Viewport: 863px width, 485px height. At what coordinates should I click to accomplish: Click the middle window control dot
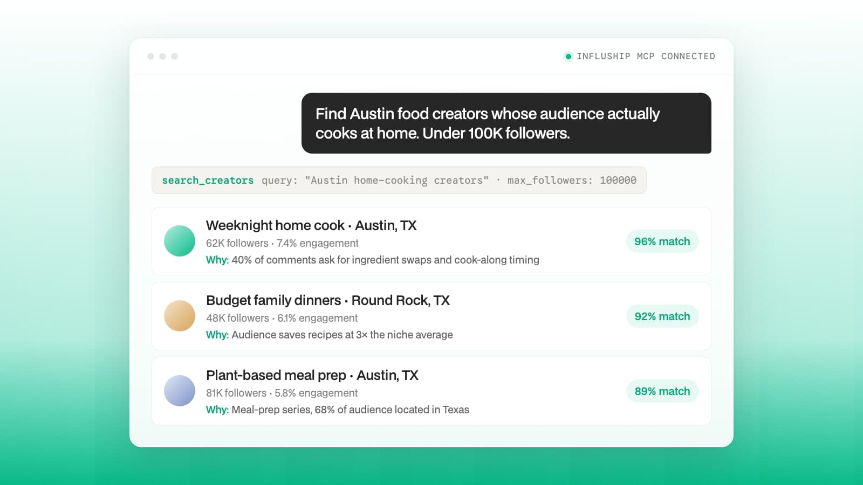162,56
